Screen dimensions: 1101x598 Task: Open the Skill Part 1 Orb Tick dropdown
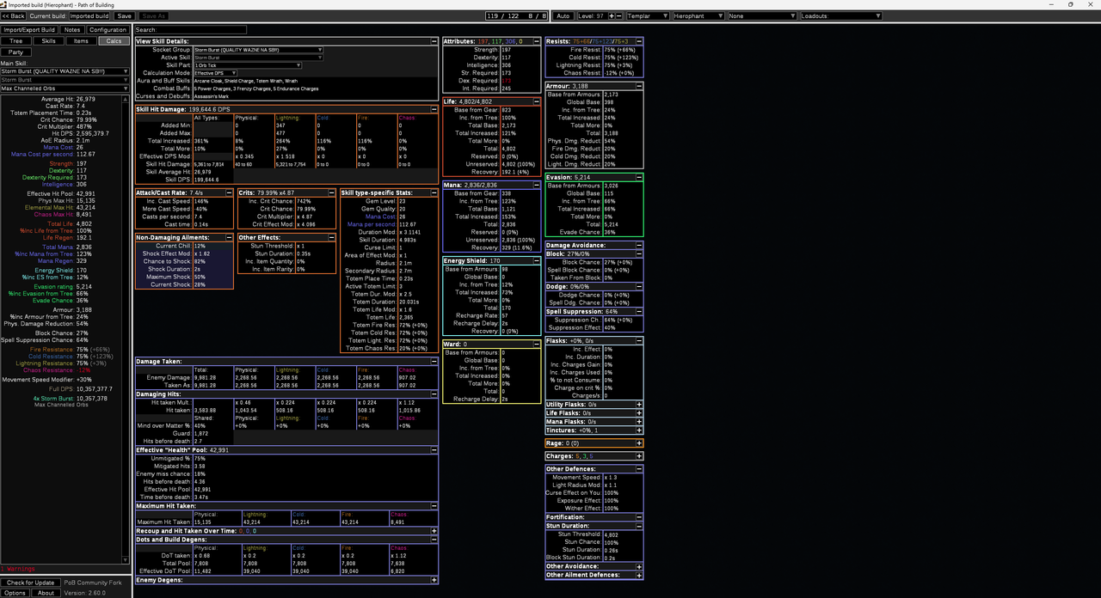[248, 65]
